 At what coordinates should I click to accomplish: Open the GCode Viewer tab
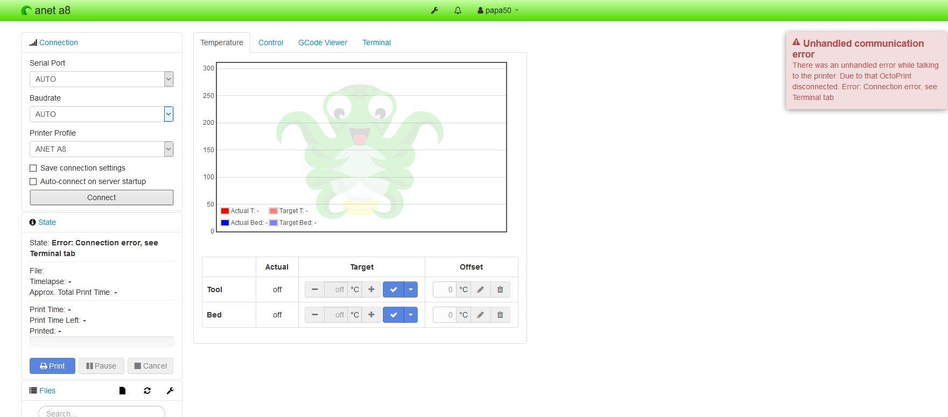point(322,43)
